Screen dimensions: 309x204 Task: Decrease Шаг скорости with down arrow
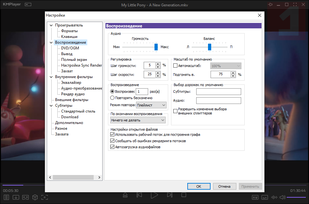pyautogui.click(x=158, y=76)
